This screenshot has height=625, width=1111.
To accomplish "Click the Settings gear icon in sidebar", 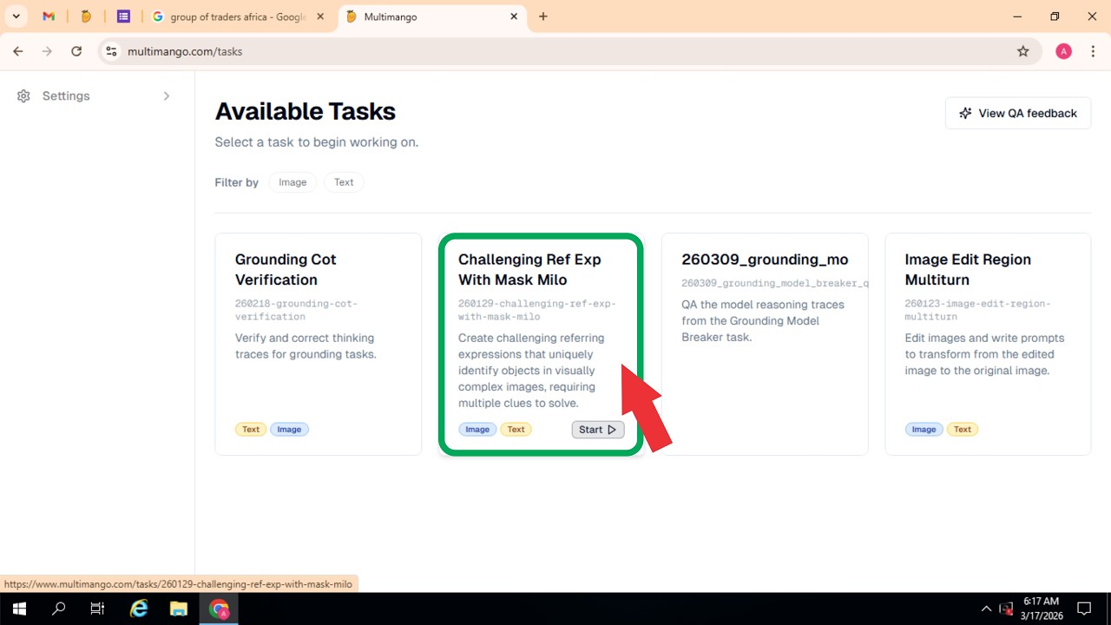I will tap(23, 96).
